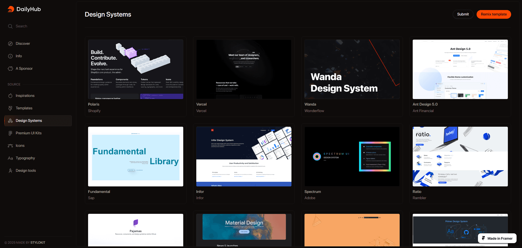
Task: Open the Infor Design System thumbnail
Action: pos(244,157)
